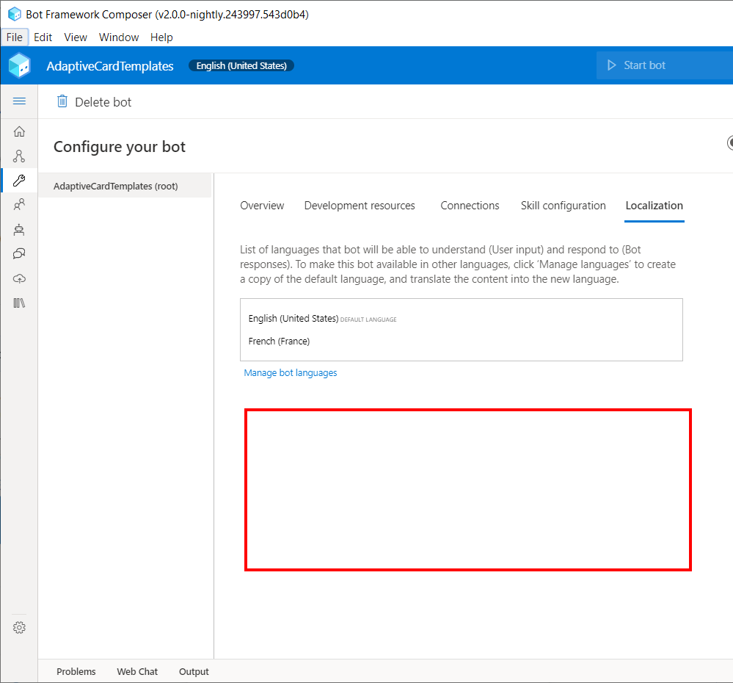Open the Problems pane tab
This screenshot has height=683, width=733.
pyautogui.click(x=76, y=671)
